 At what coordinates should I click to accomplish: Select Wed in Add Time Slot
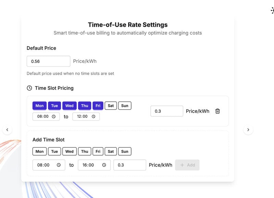(70, 151)
